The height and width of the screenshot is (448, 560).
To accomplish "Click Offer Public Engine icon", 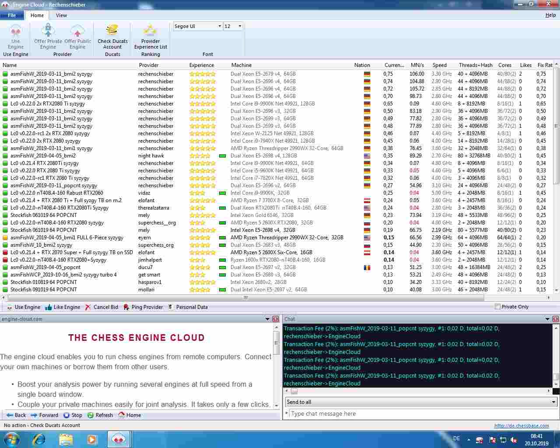I will [77, 37].
